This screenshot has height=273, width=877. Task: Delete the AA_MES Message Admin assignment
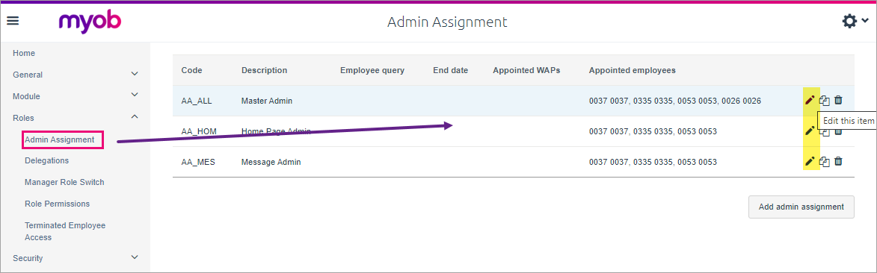click(x=838, y=162)
